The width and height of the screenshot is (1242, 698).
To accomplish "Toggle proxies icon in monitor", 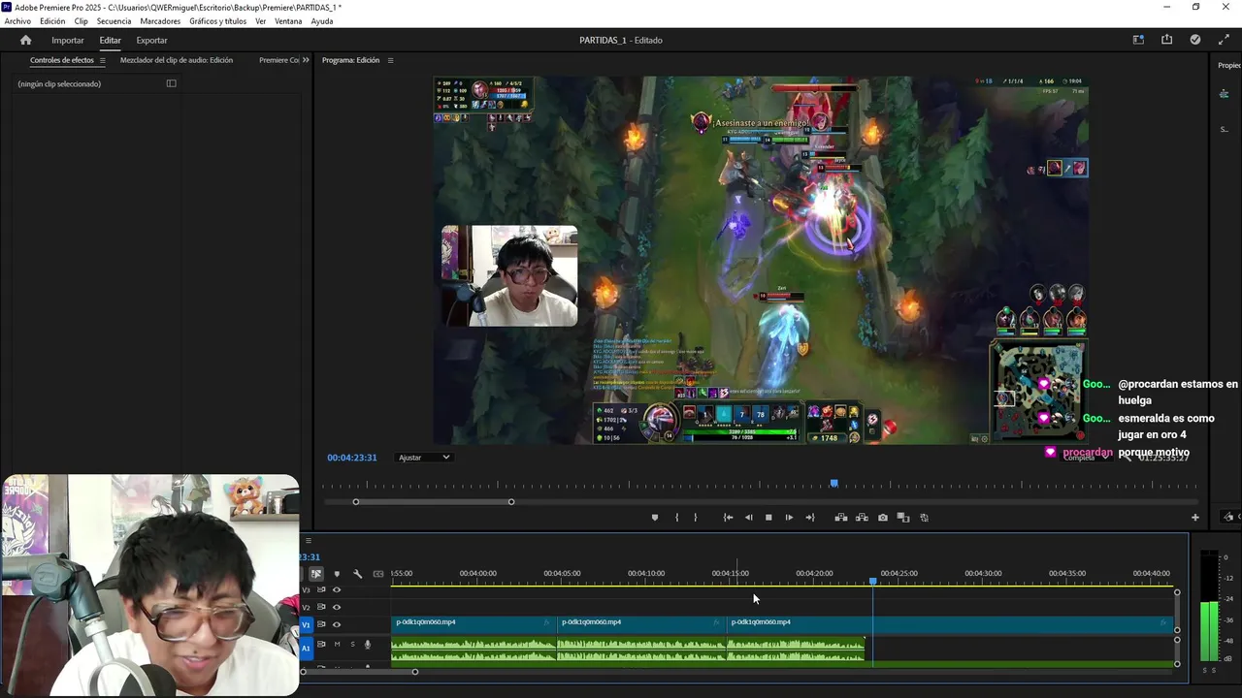I will point(924,518).
